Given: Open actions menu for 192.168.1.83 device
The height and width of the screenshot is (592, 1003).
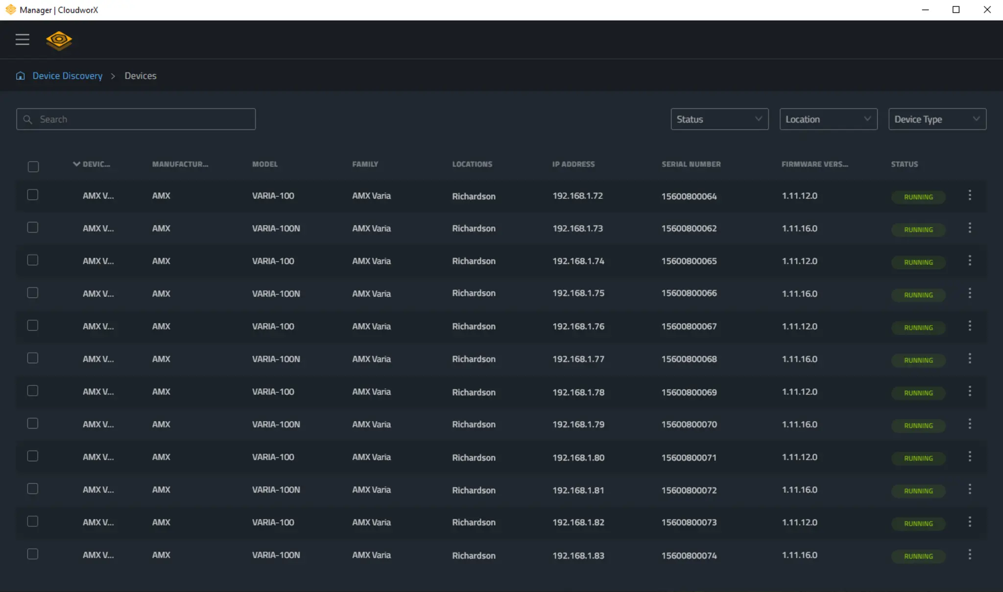Looking at the screenshot, I should click(969, 555).
